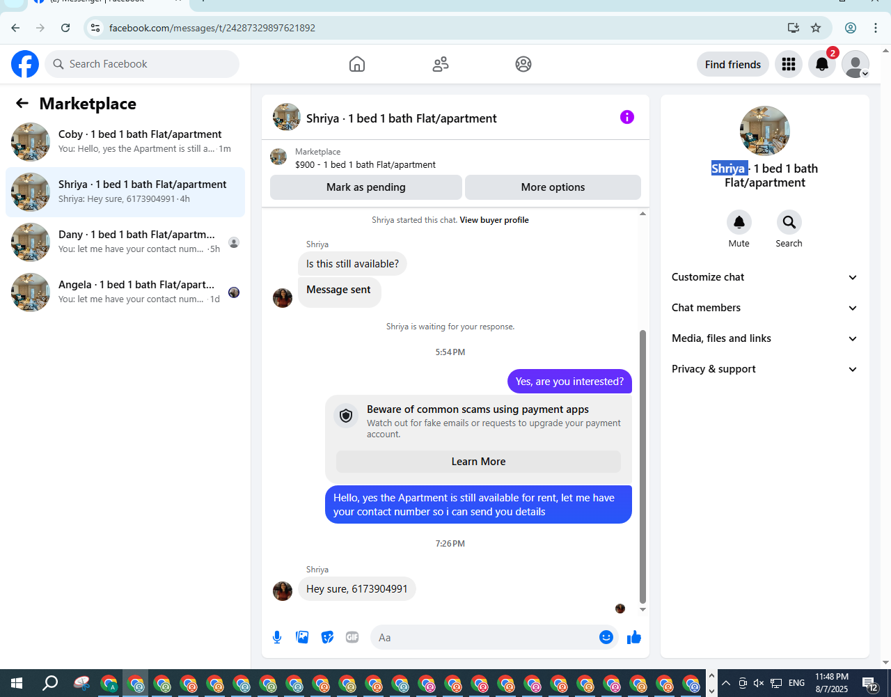
Task: Go back using Marketplace arrow
Action: click(22, 103)
